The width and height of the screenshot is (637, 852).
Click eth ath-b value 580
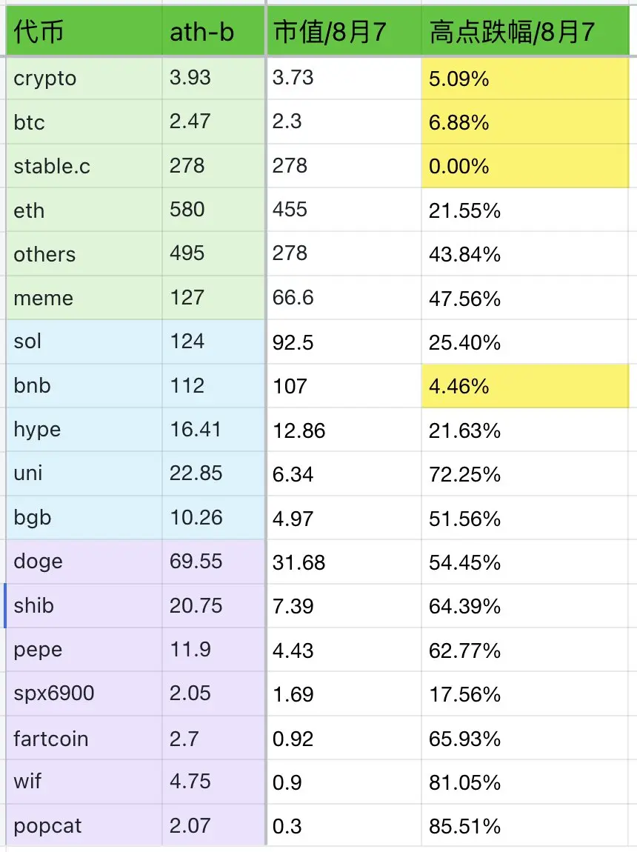(213, 210)
